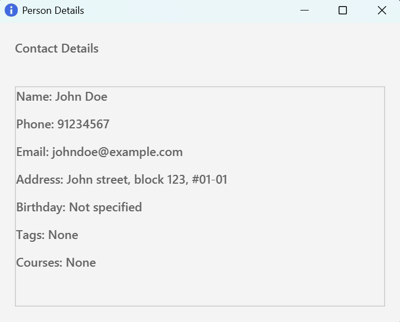This screenshot has width=400, height=322.
Task: Click the "Name:" field label
Action: click(x=34, y=97)
